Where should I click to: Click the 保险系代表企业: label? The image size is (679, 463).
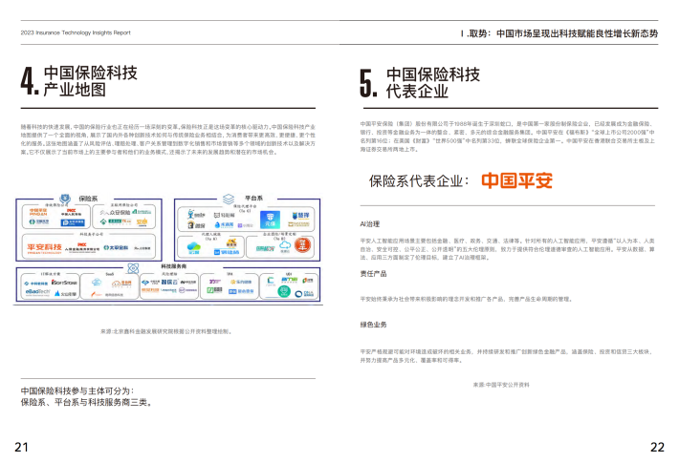[x=419, y=181]
